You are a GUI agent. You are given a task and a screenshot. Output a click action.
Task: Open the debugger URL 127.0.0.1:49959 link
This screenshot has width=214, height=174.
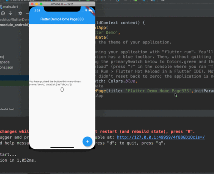pyautogui.click(x=161, y=137)
